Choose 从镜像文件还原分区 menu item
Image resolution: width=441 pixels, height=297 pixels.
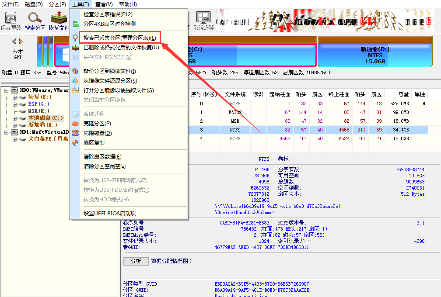coord(129,80)
